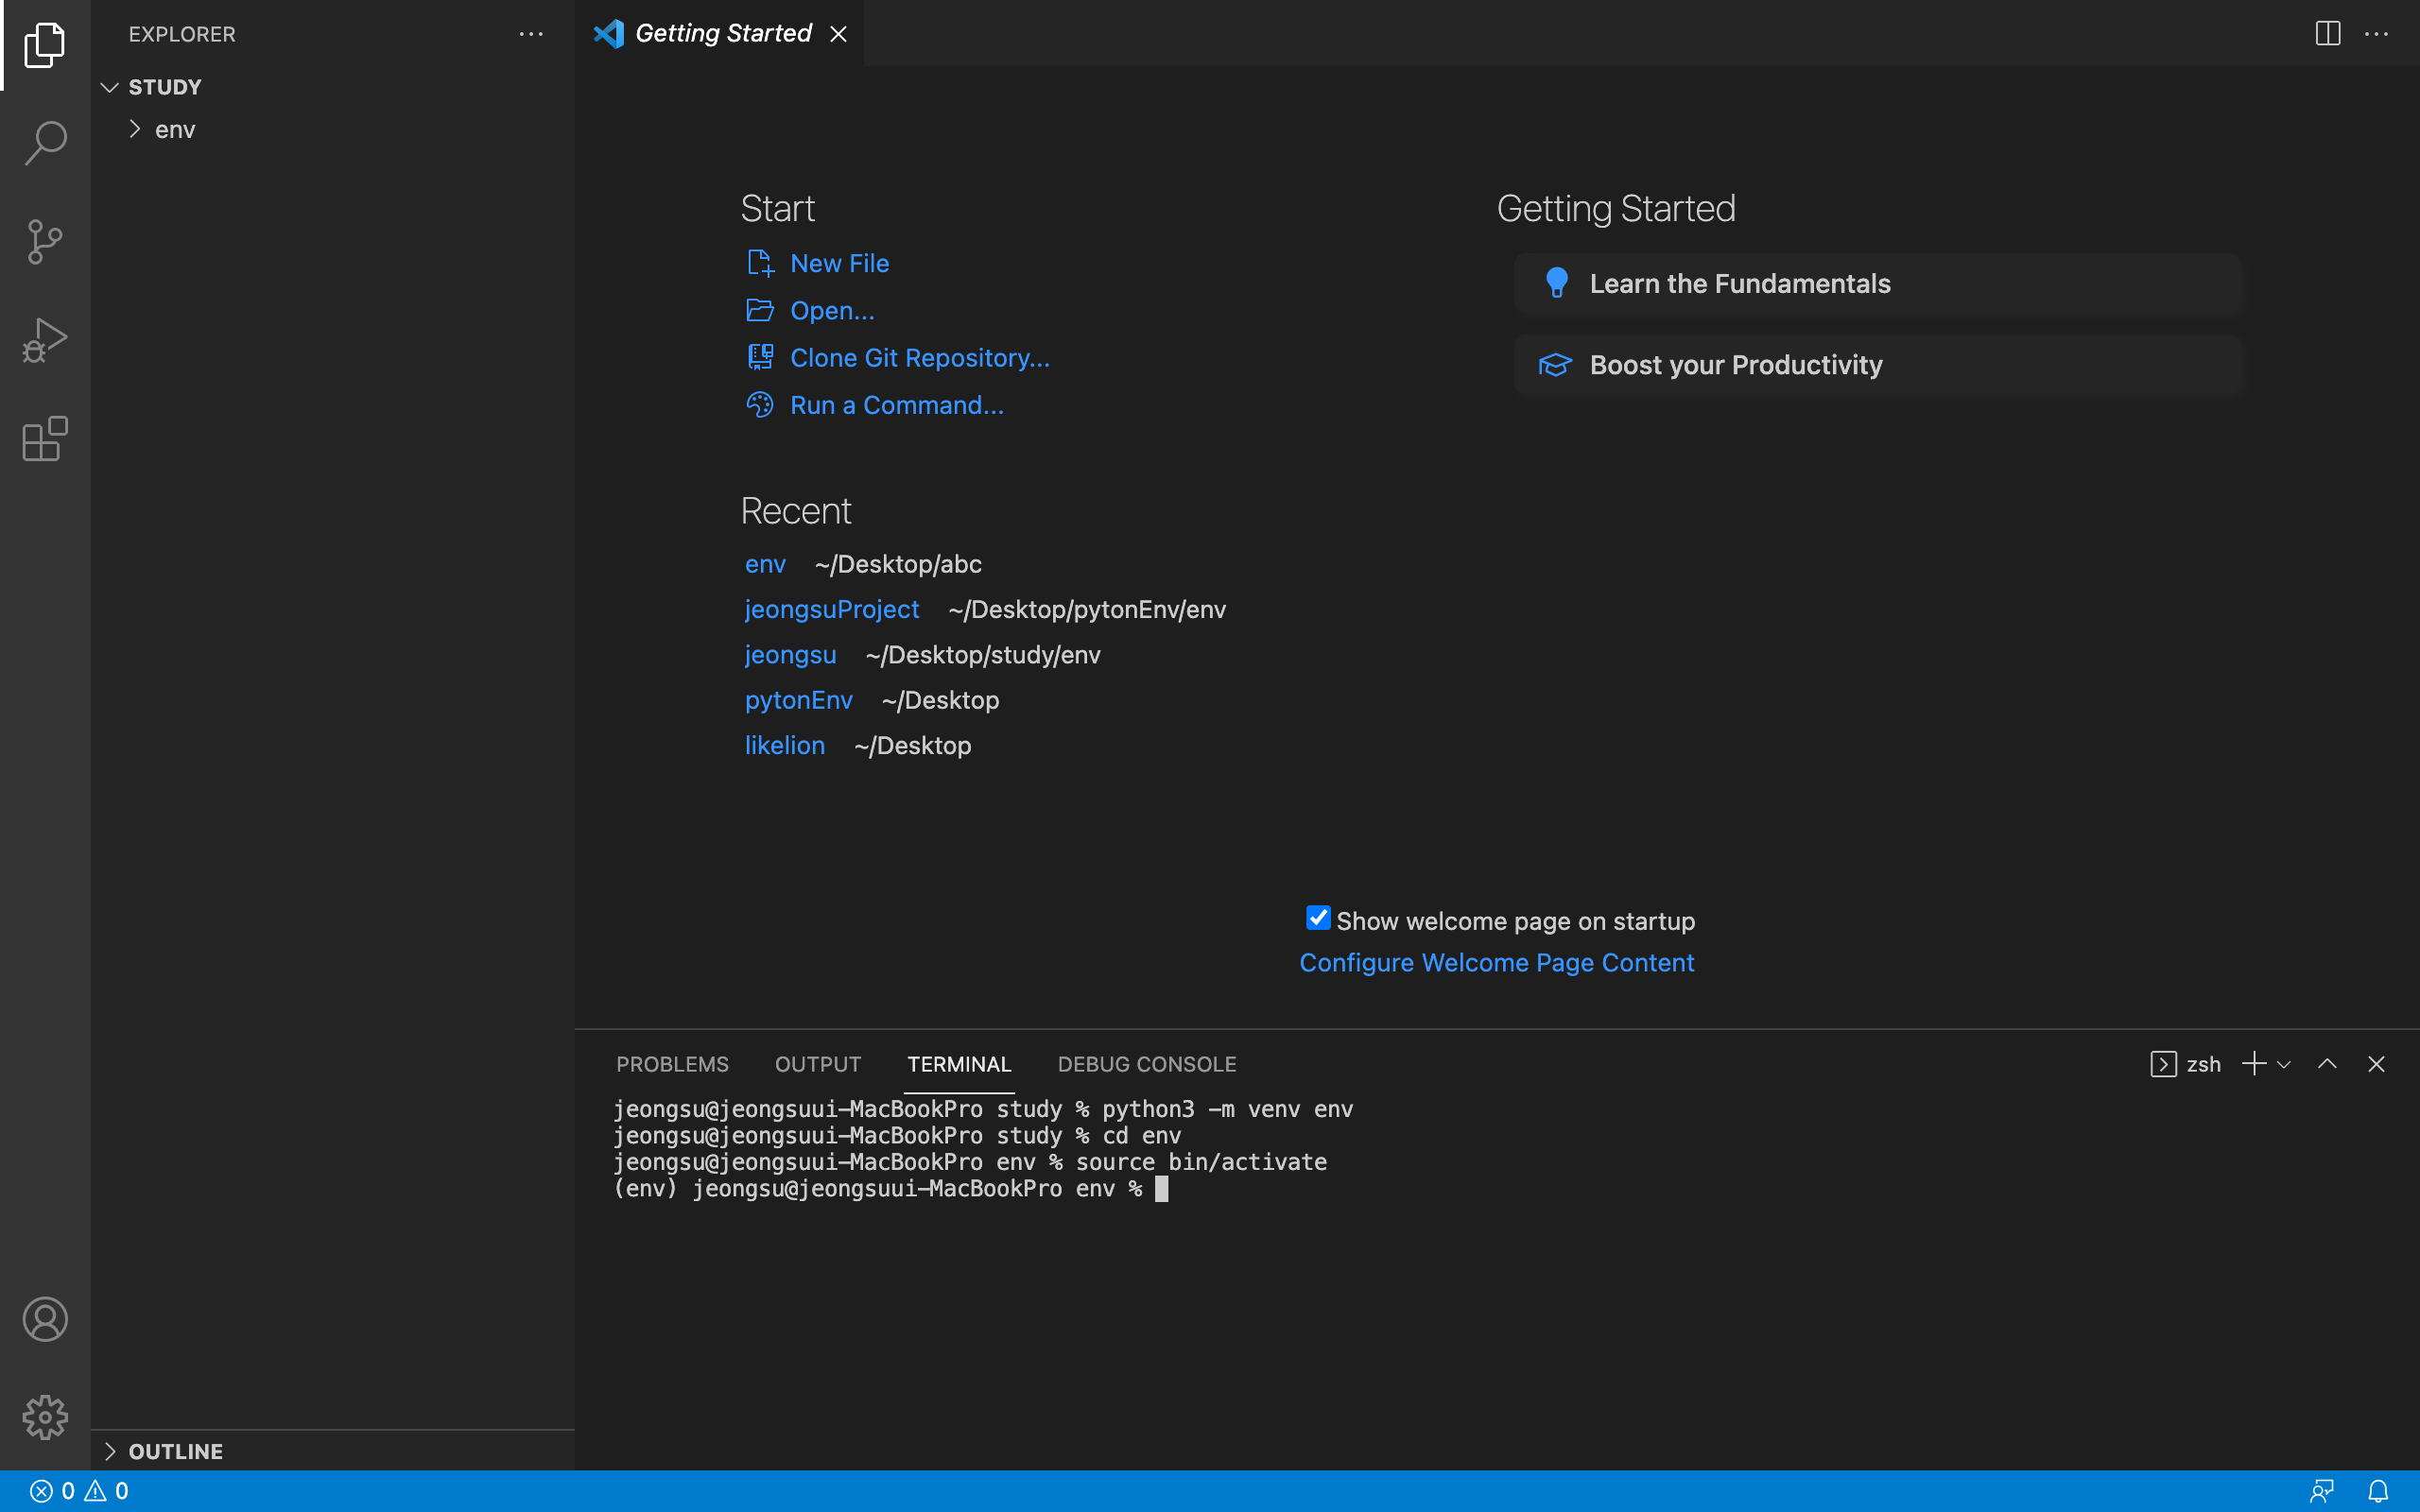Switch to the PROBLEMS panel tab
Screen dimensions: 2420x1512
tap(672, 1064)
